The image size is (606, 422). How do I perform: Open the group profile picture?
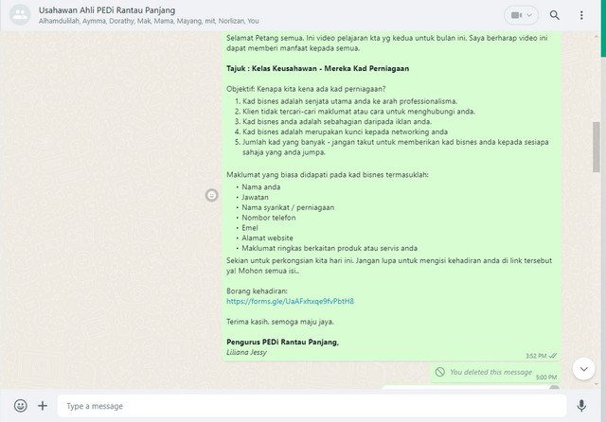pyautogui.click(x=19, y=16)
